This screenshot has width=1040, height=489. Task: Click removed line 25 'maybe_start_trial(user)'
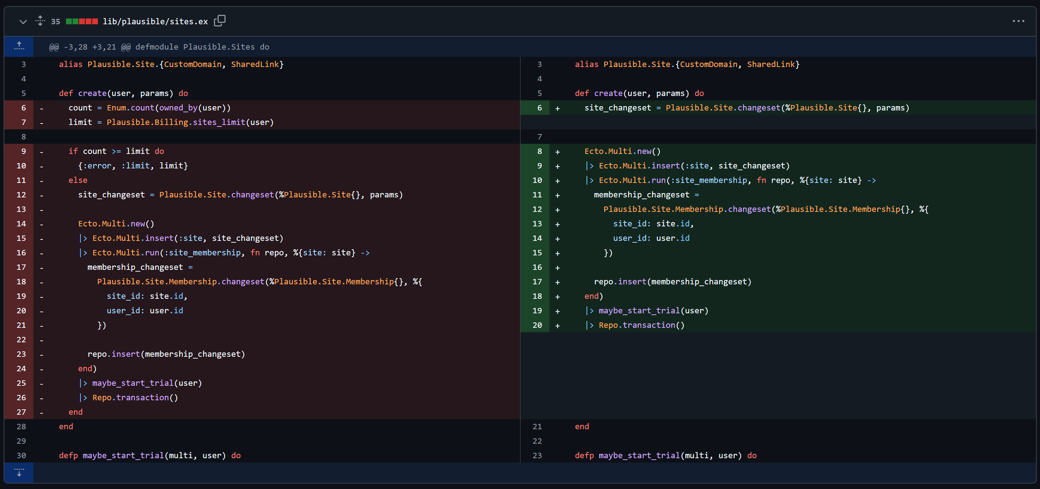click(x=140, y=383)
